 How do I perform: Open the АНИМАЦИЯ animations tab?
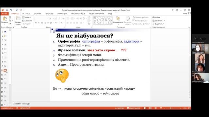(62, 14)
